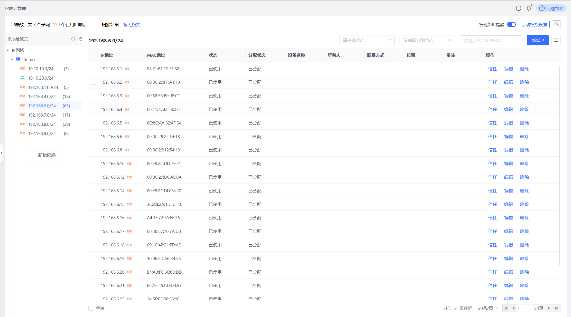Check the checkbox for row 192.168.6.2
The width and height of the screenshot is (571, 317).
[x=93, y=82]
